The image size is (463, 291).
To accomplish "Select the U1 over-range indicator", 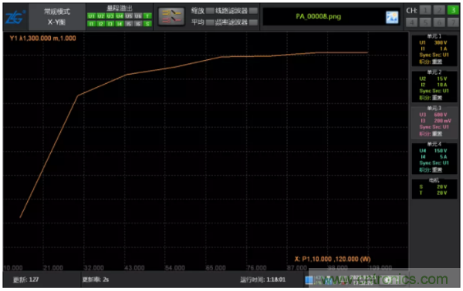I will (x=91, y=16).
